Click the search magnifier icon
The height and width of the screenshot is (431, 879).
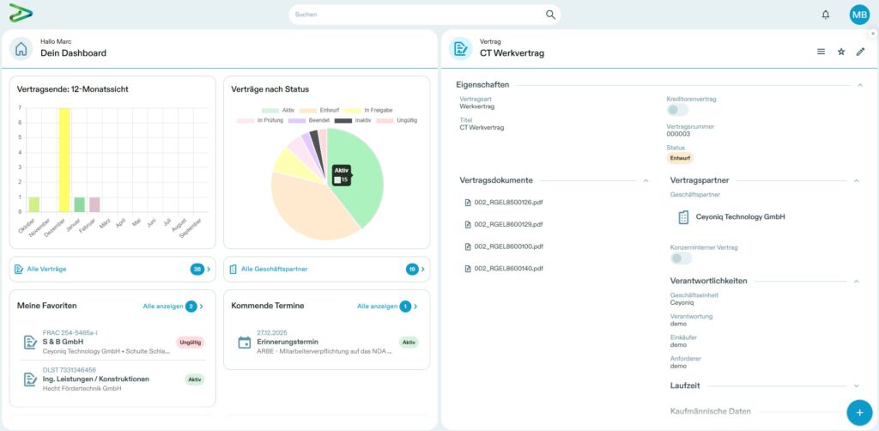550,15
